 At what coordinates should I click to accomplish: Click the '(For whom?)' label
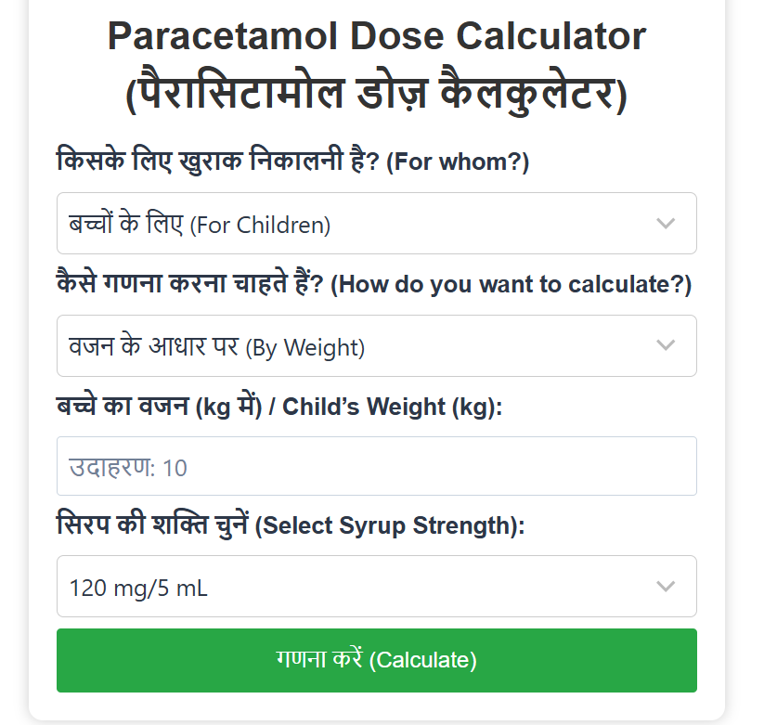pos(457,162)
